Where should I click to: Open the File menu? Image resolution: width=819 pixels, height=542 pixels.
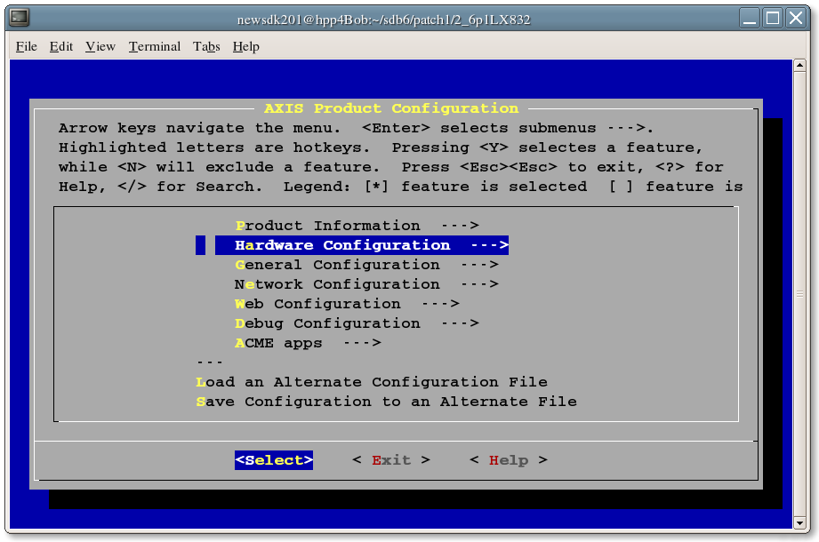point(26,46)
